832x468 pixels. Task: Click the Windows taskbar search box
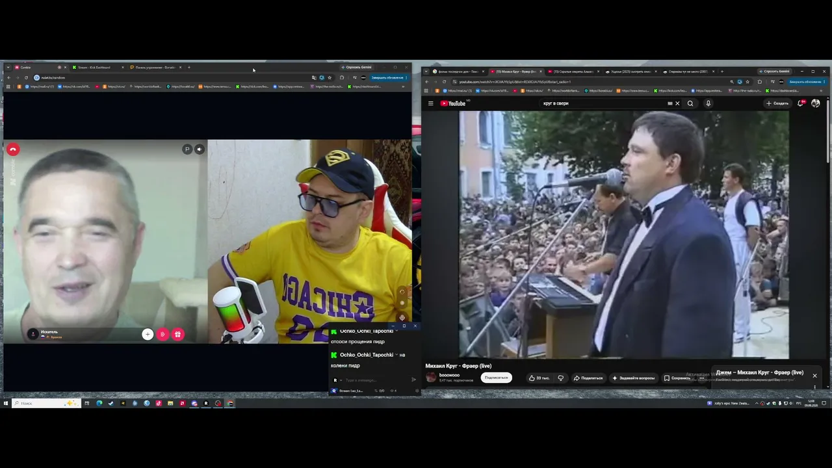point(47,404)
